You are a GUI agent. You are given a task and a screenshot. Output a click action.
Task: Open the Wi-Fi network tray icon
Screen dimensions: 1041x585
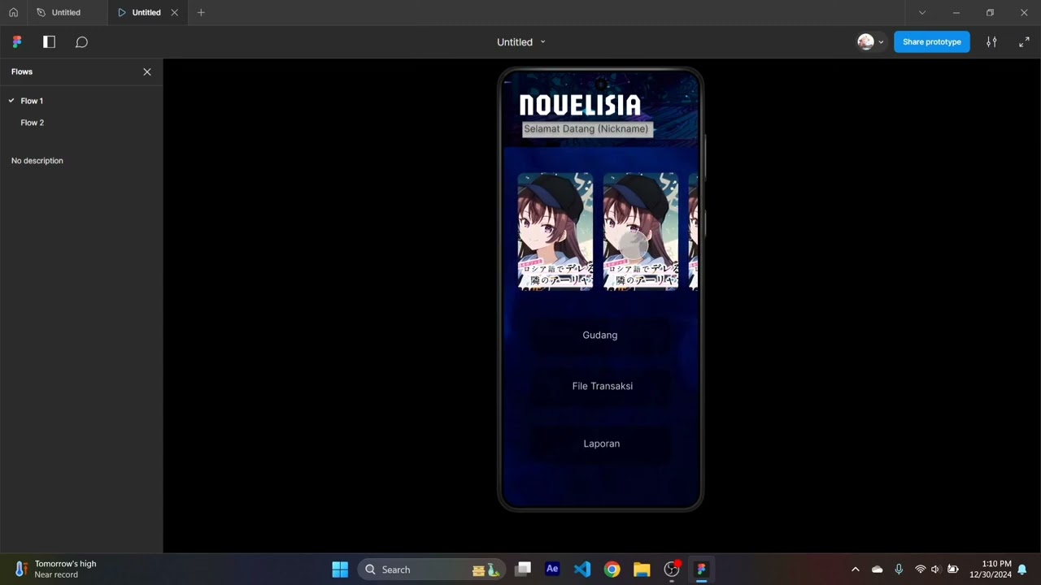click(x=920, y=570)
